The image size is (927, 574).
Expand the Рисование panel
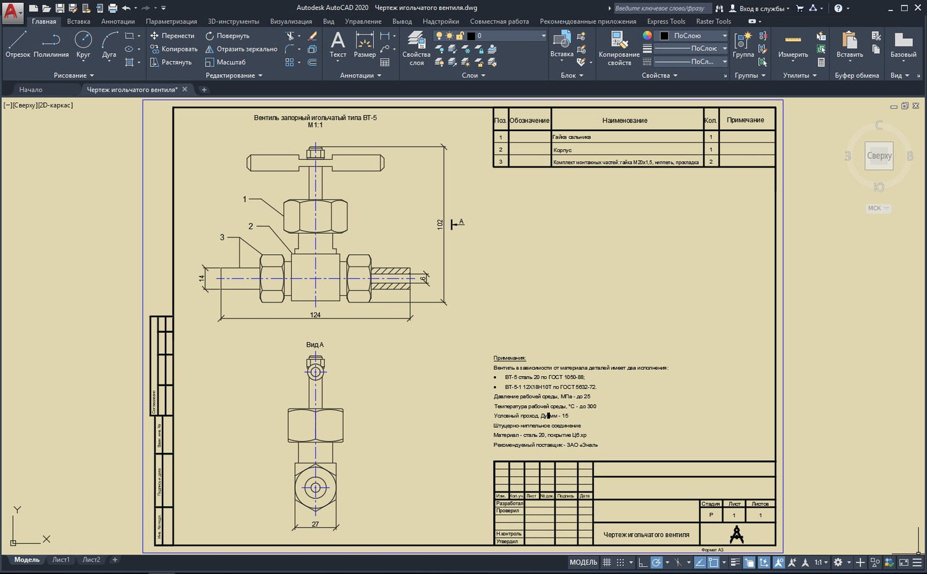click(x=74, y=75)
